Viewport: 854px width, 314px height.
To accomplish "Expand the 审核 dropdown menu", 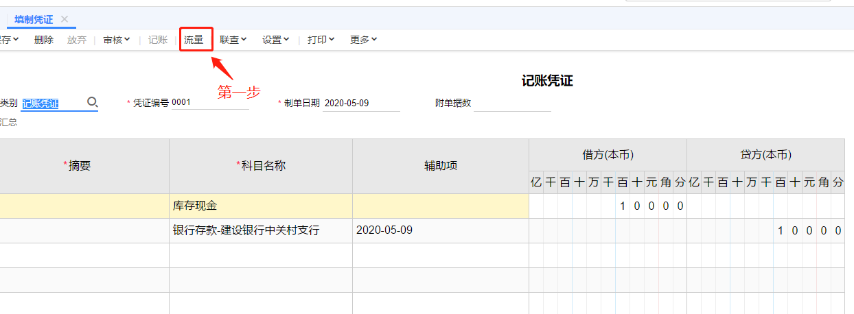I will 116,40.
